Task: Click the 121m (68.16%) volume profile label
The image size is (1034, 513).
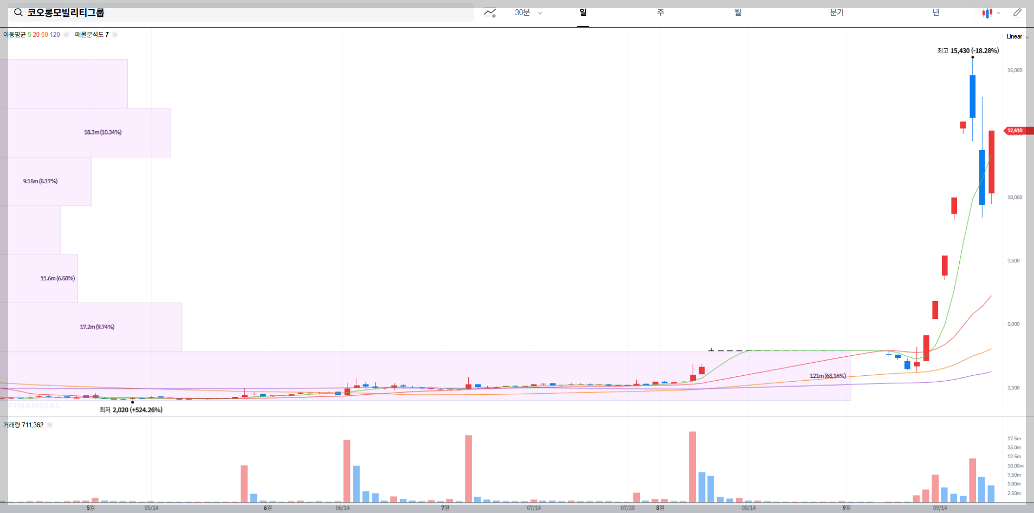Action: [828, 376]
